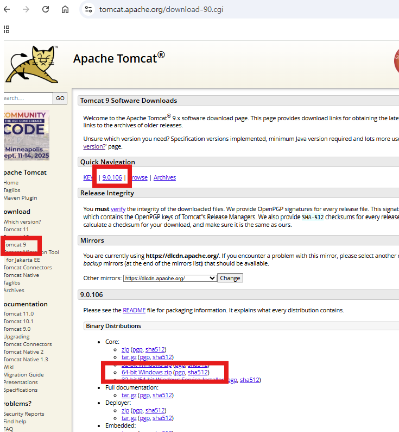This screenshot has height=432, width=399.
Task: Open the Other mirrors dropdown
Action: [x=170, y=278]
